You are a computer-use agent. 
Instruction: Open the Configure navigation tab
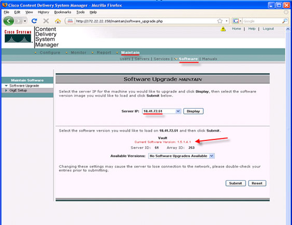click(50, 53)
